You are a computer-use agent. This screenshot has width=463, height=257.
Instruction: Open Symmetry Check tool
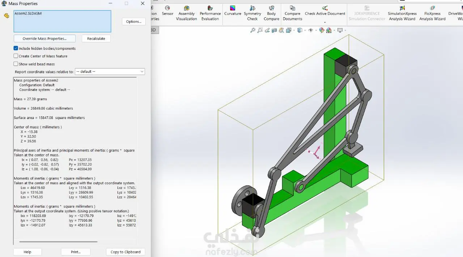pyautogui.click(x=252, y=13)
